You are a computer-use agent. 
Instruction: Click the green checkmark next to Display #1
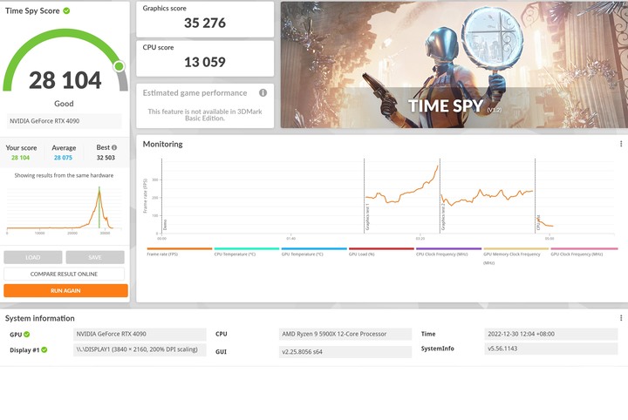[x=44, y=350]
